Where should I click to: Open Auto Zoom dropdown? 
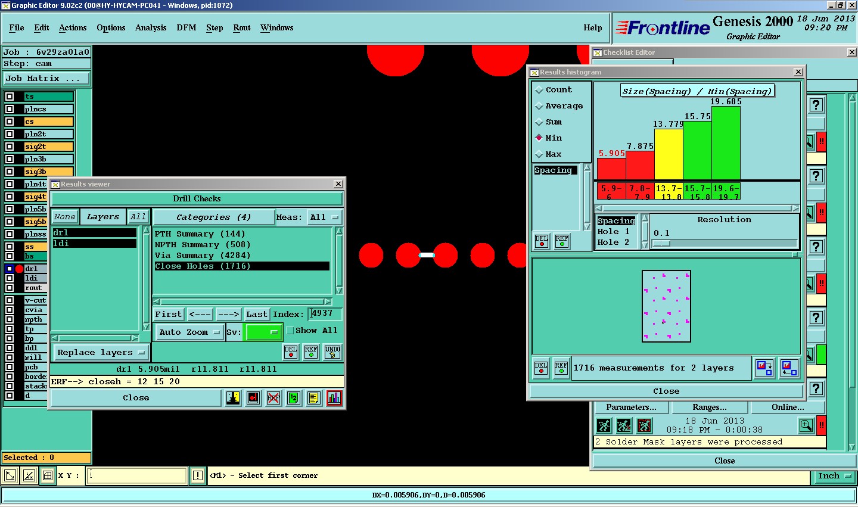click(x=189, y=332)
